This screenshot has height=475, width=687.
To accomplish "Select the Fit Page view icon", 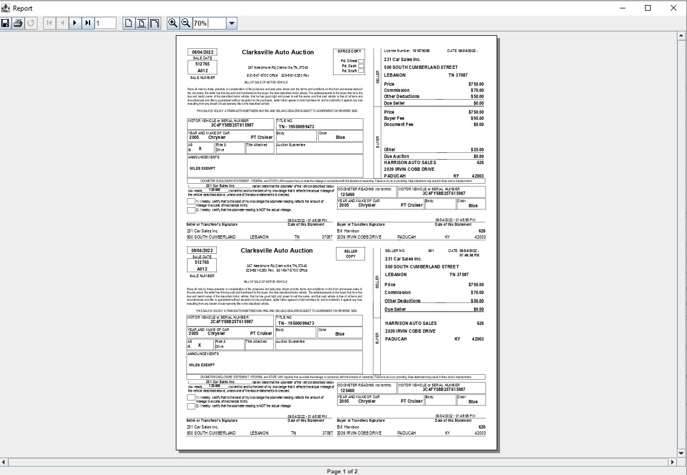I will [142, 23].
